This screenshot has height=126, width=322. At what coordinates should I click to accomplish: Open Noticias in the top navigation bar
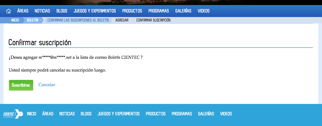[x=42, y=11]
